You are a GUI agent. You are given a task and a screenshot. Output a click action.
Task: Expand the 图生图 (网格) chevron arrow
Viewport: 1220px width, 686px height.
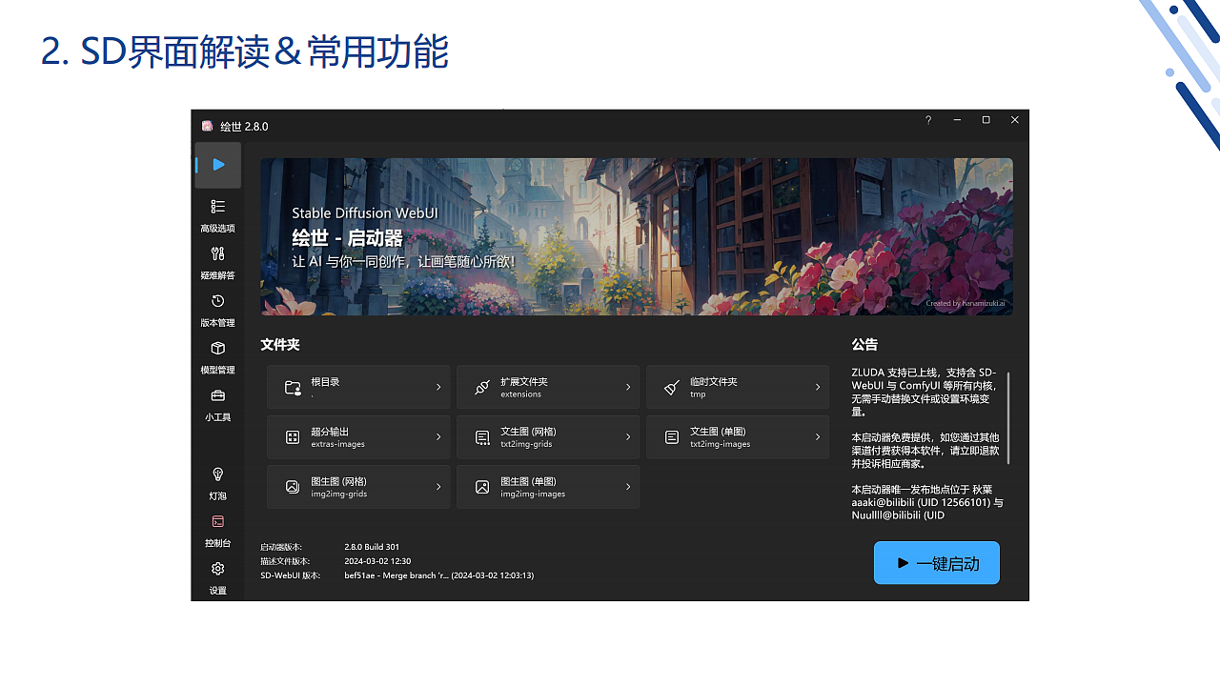tap(438, 487)
